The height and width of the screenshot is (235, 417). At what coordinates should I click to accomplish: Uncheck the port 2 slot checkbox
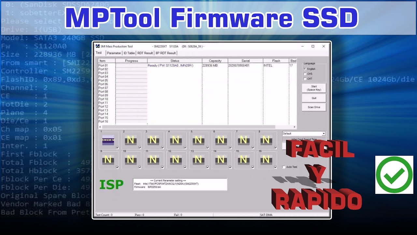(x=140, y=148)
